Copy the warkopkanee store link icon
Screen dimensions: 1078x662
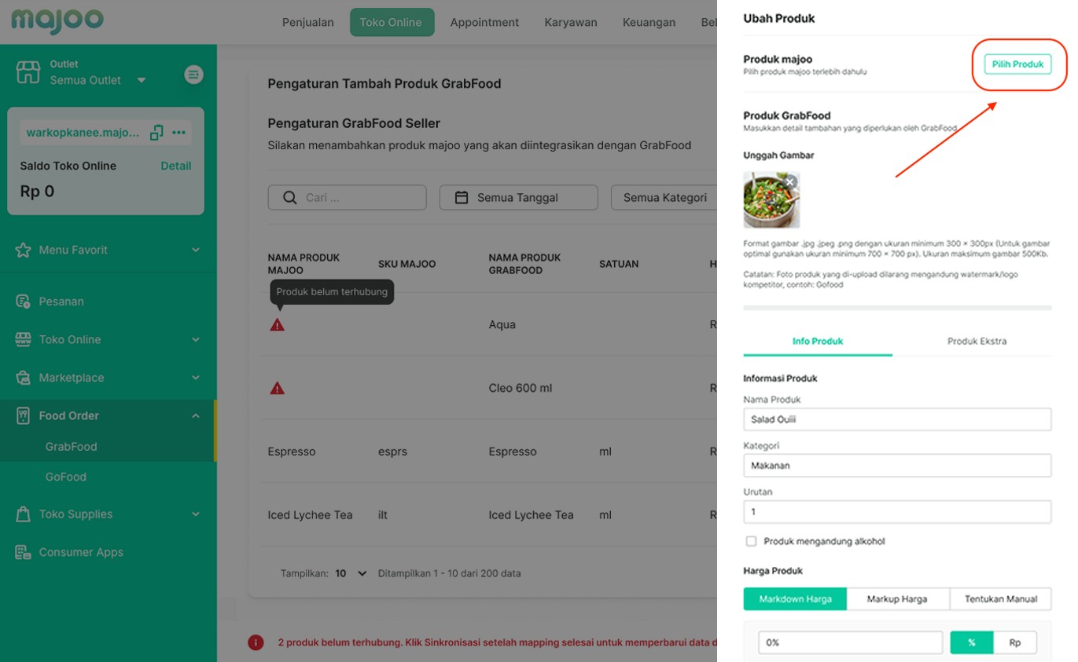[156, 133]
